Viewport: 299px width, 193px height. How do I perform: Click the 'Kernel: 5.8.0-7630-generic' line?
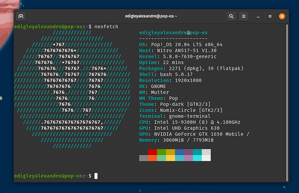pos(178,56)
